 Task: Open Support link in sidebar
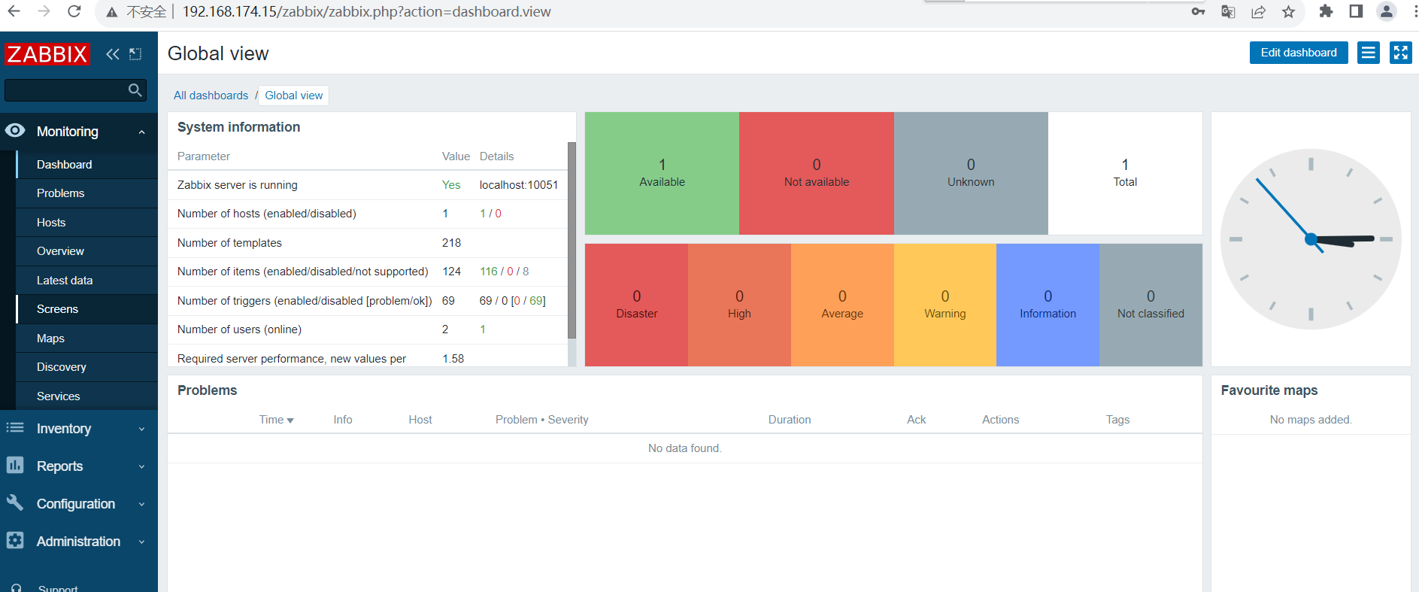pyautogui.click(x=58, y=587)
